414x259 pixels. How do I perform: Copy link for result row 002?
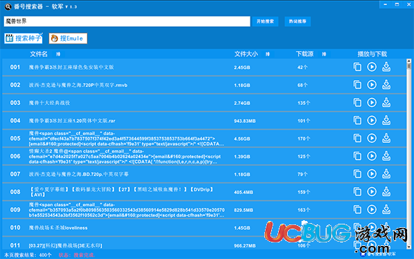[x=357, y=85]
